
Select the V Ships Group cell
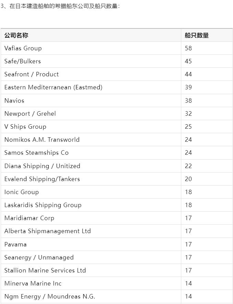91,127
